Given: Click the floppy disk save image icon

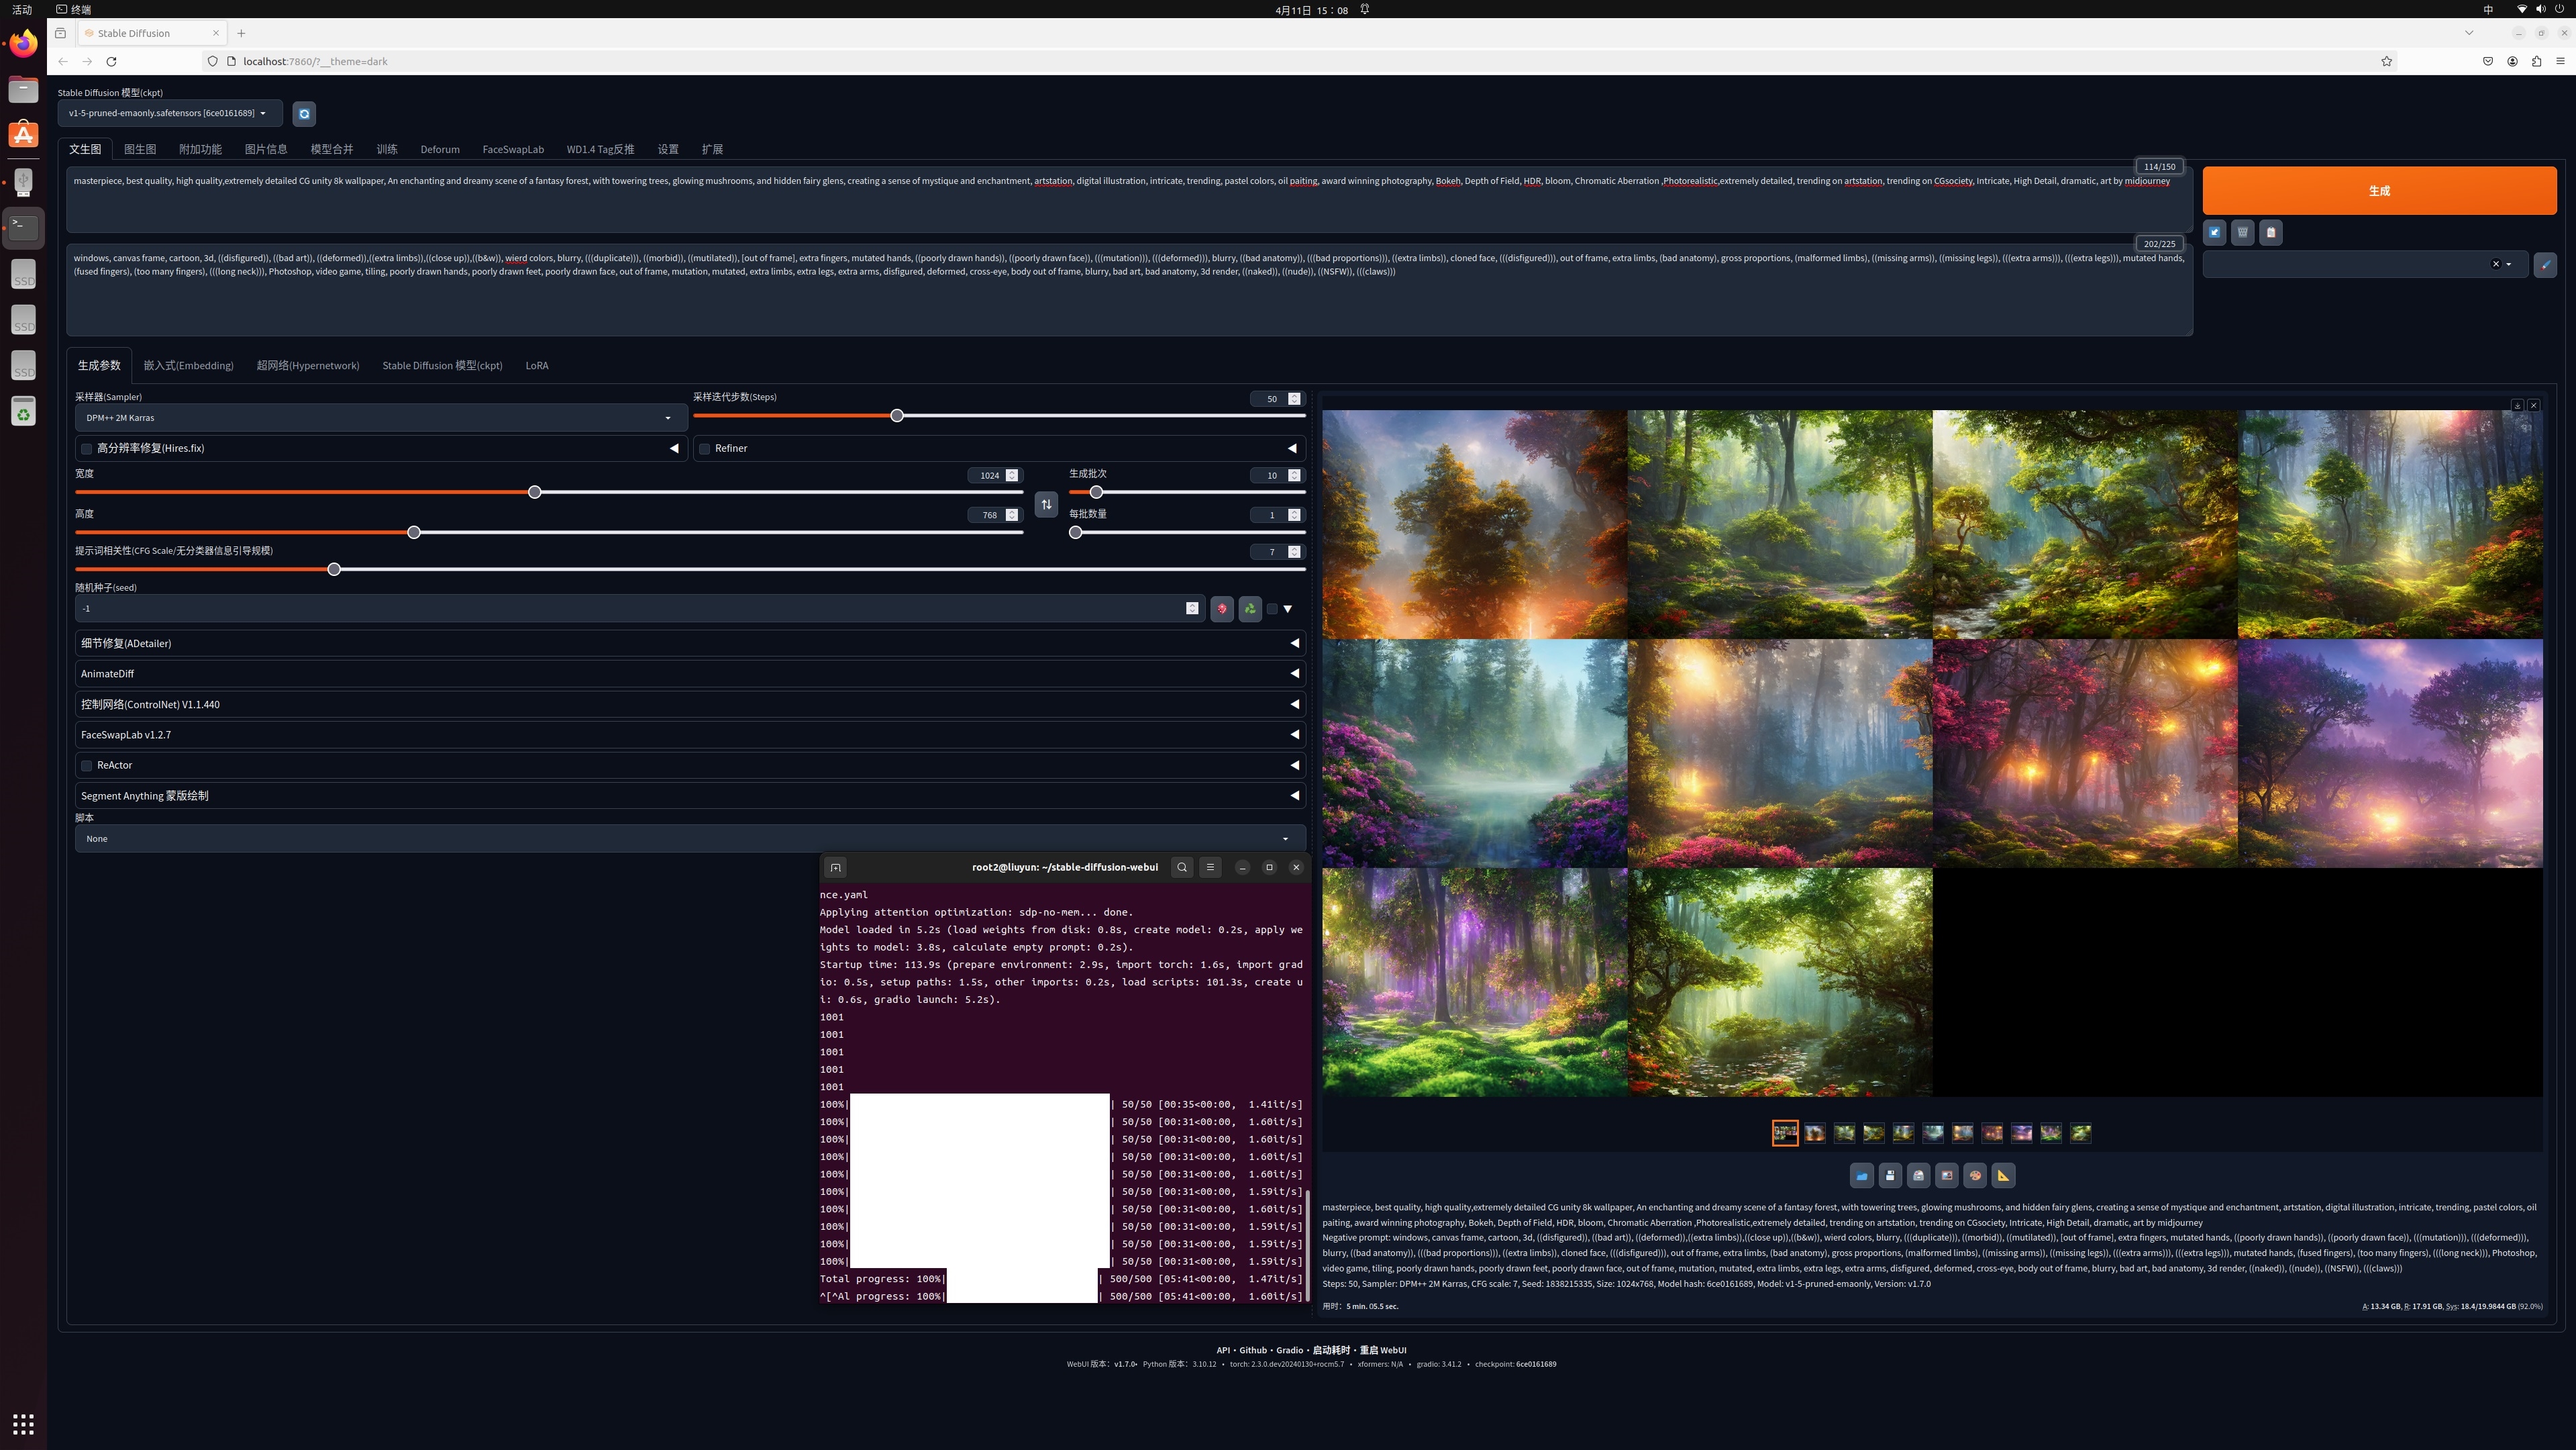Looking at the screenshot, I should (x=1890, y=1176).
